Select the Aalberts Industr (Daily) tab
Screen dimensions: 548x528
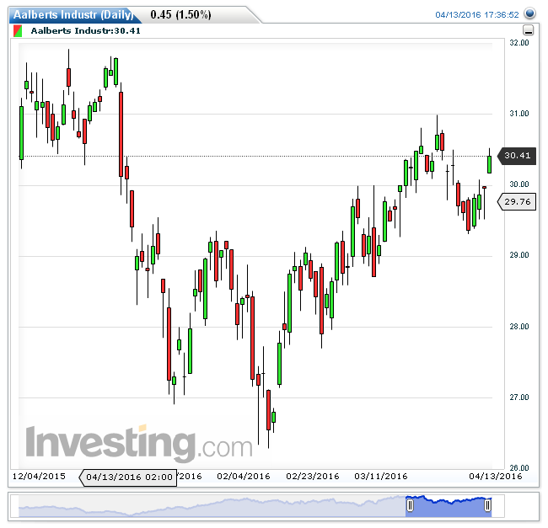click(x=73, y=14)
